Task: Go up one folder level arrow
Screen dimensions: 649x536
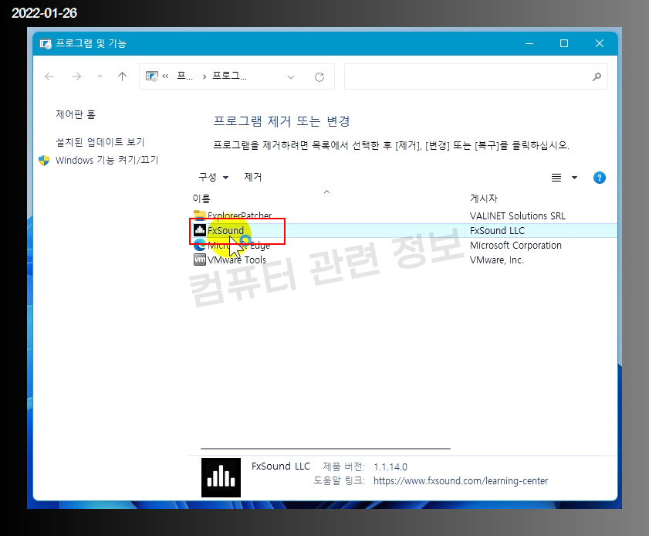Action: click(x=122, y=76)
